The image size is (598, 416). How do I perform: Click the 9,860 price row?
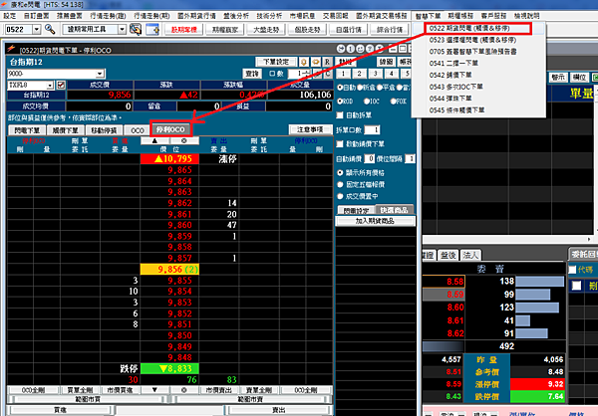tap(169, 225)
